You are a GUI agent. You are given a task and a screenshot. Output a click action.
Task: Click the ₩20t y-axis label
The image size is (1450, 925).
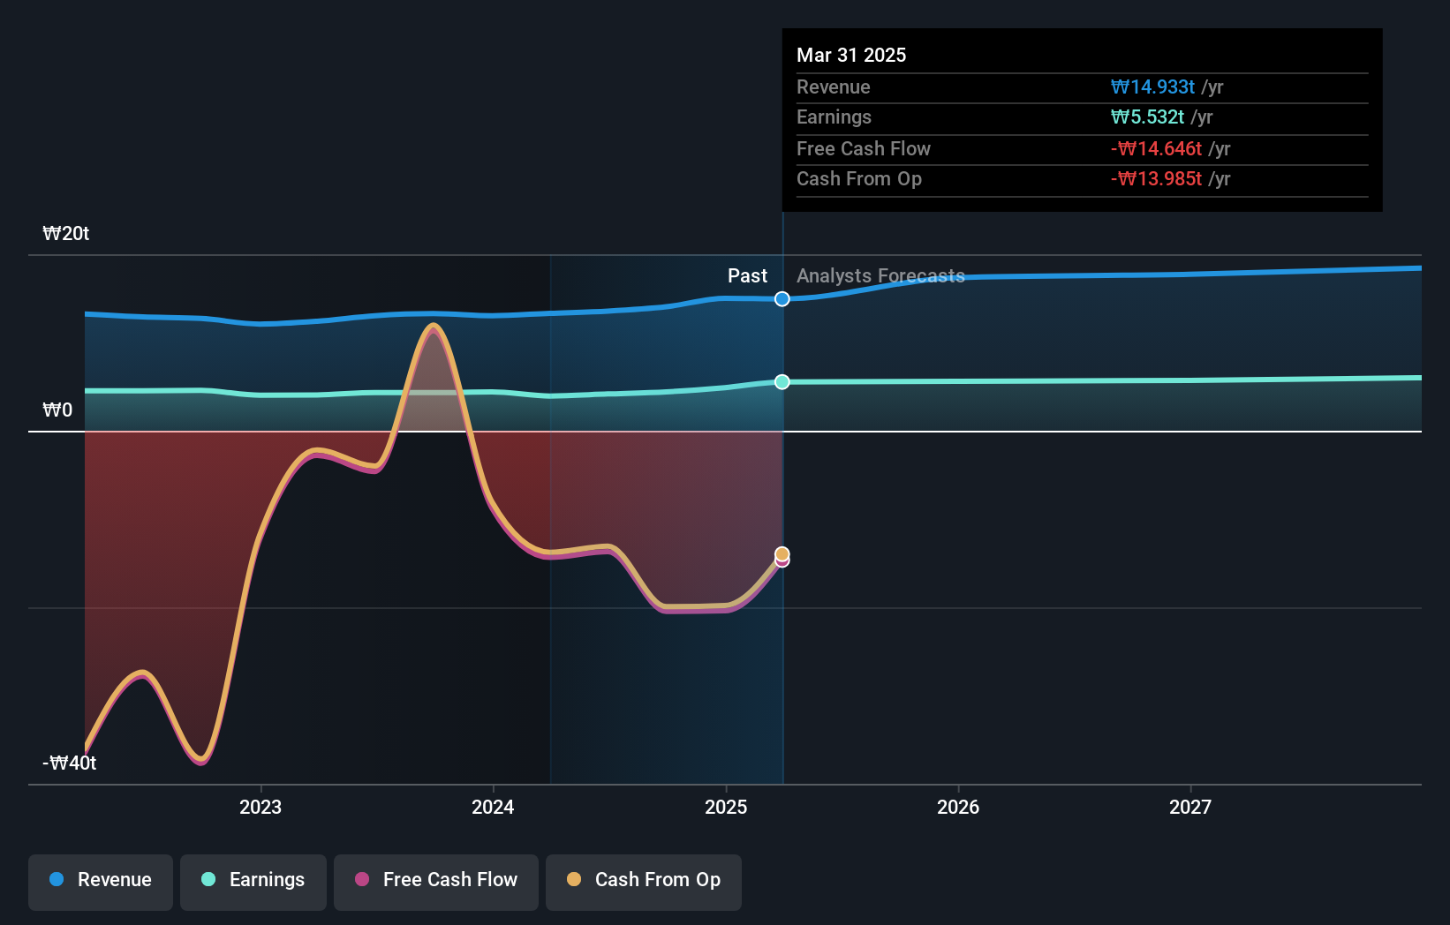point(66,234)
